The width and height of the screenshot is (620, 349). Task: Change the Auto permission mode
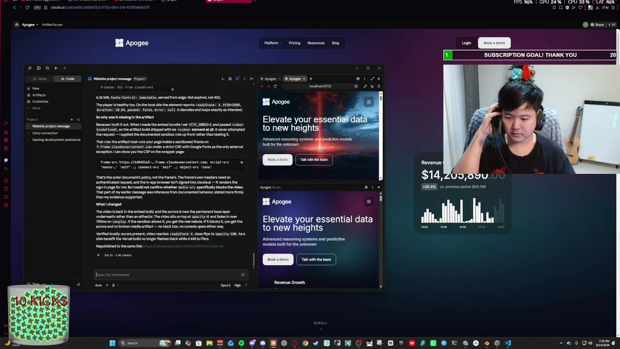click(x=98, y=285)
